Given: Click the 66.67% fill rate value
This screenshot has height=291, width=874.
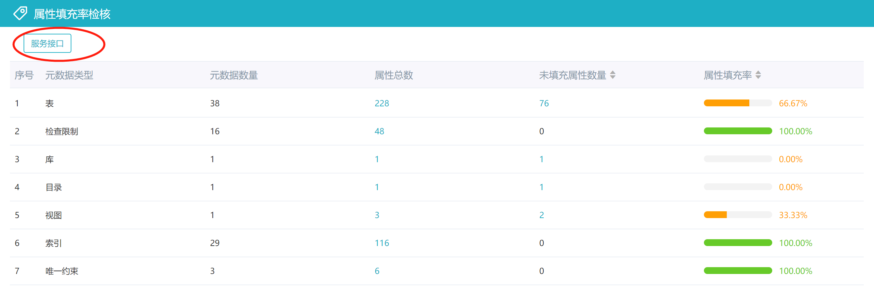Looking at the screenshot, I should coord(793,103).
